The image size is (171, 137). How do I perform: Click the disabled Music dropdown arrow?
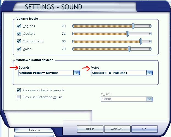(150, 99)
